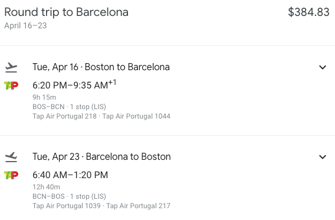Select the 6:40 AM–1:20 PM return time
Image resolution: width=335 pixels, height=220 pixels.
coord(70,175)
